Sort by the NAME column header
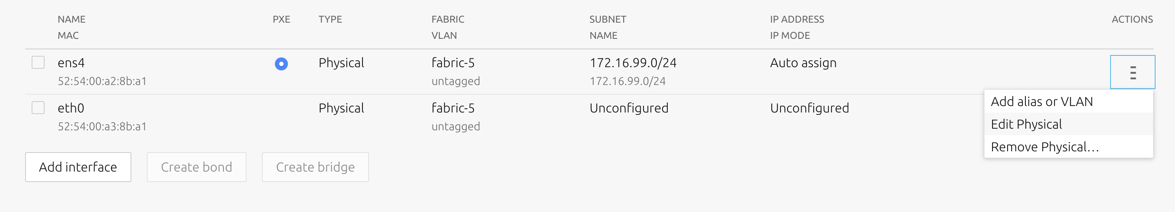 (x=72, y=19)
